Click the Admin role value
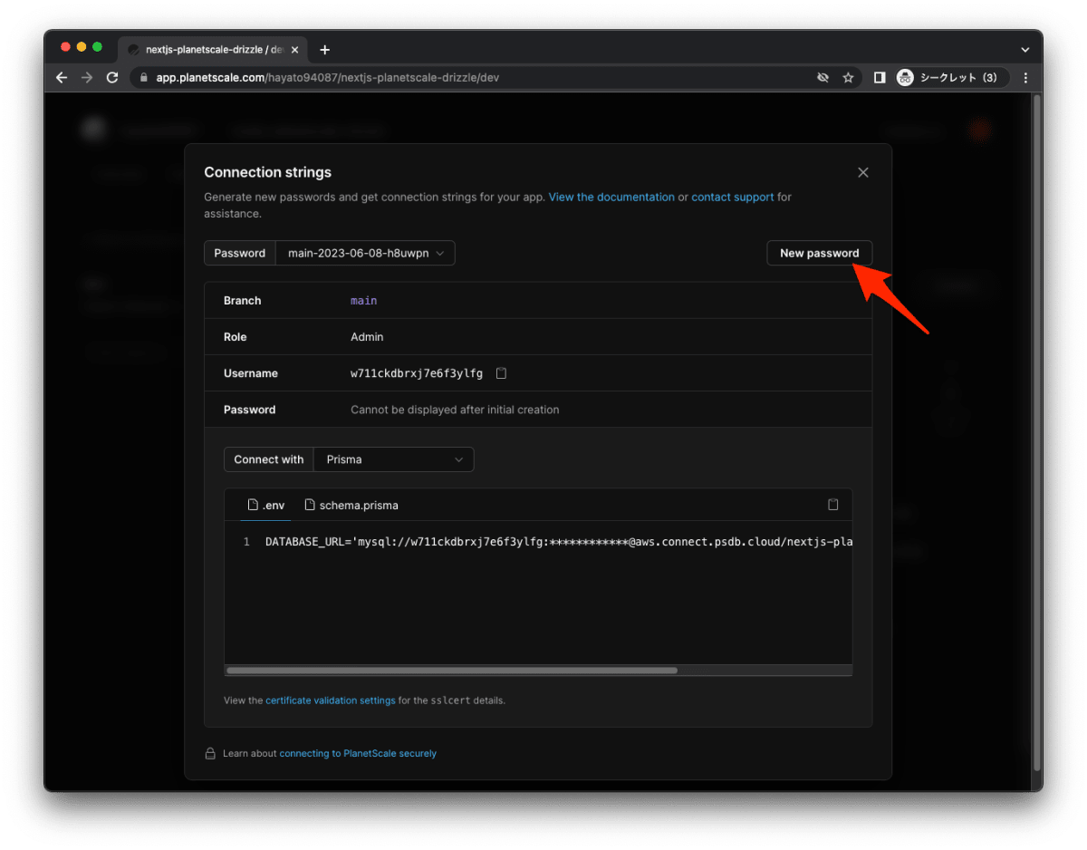The image size is (1087, 850). pyautogui.click(x=367, y=337)
